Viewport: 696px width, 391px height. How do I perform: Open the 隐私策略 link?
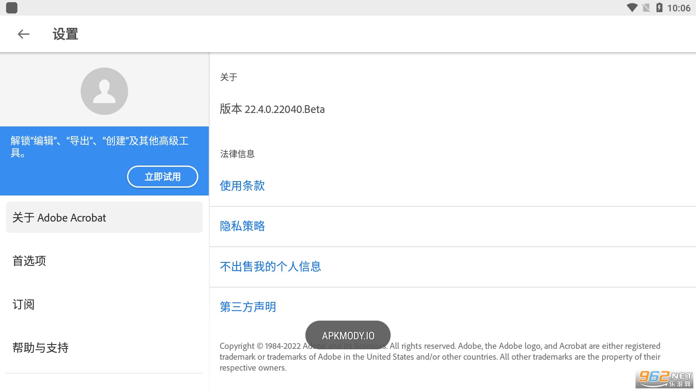(x=242, y=226)
